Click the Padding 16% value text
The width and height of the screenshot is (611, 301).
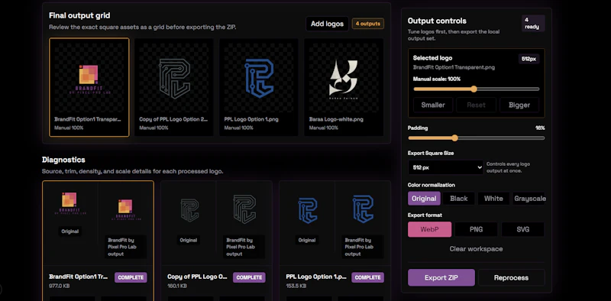point(540,128)
